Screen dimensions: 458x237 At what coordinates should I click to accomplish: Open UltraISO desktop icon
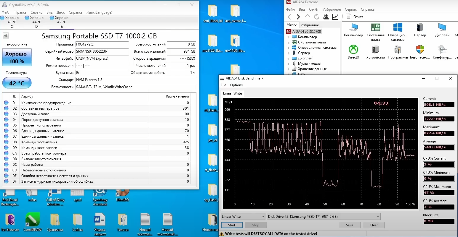(122, 195)
